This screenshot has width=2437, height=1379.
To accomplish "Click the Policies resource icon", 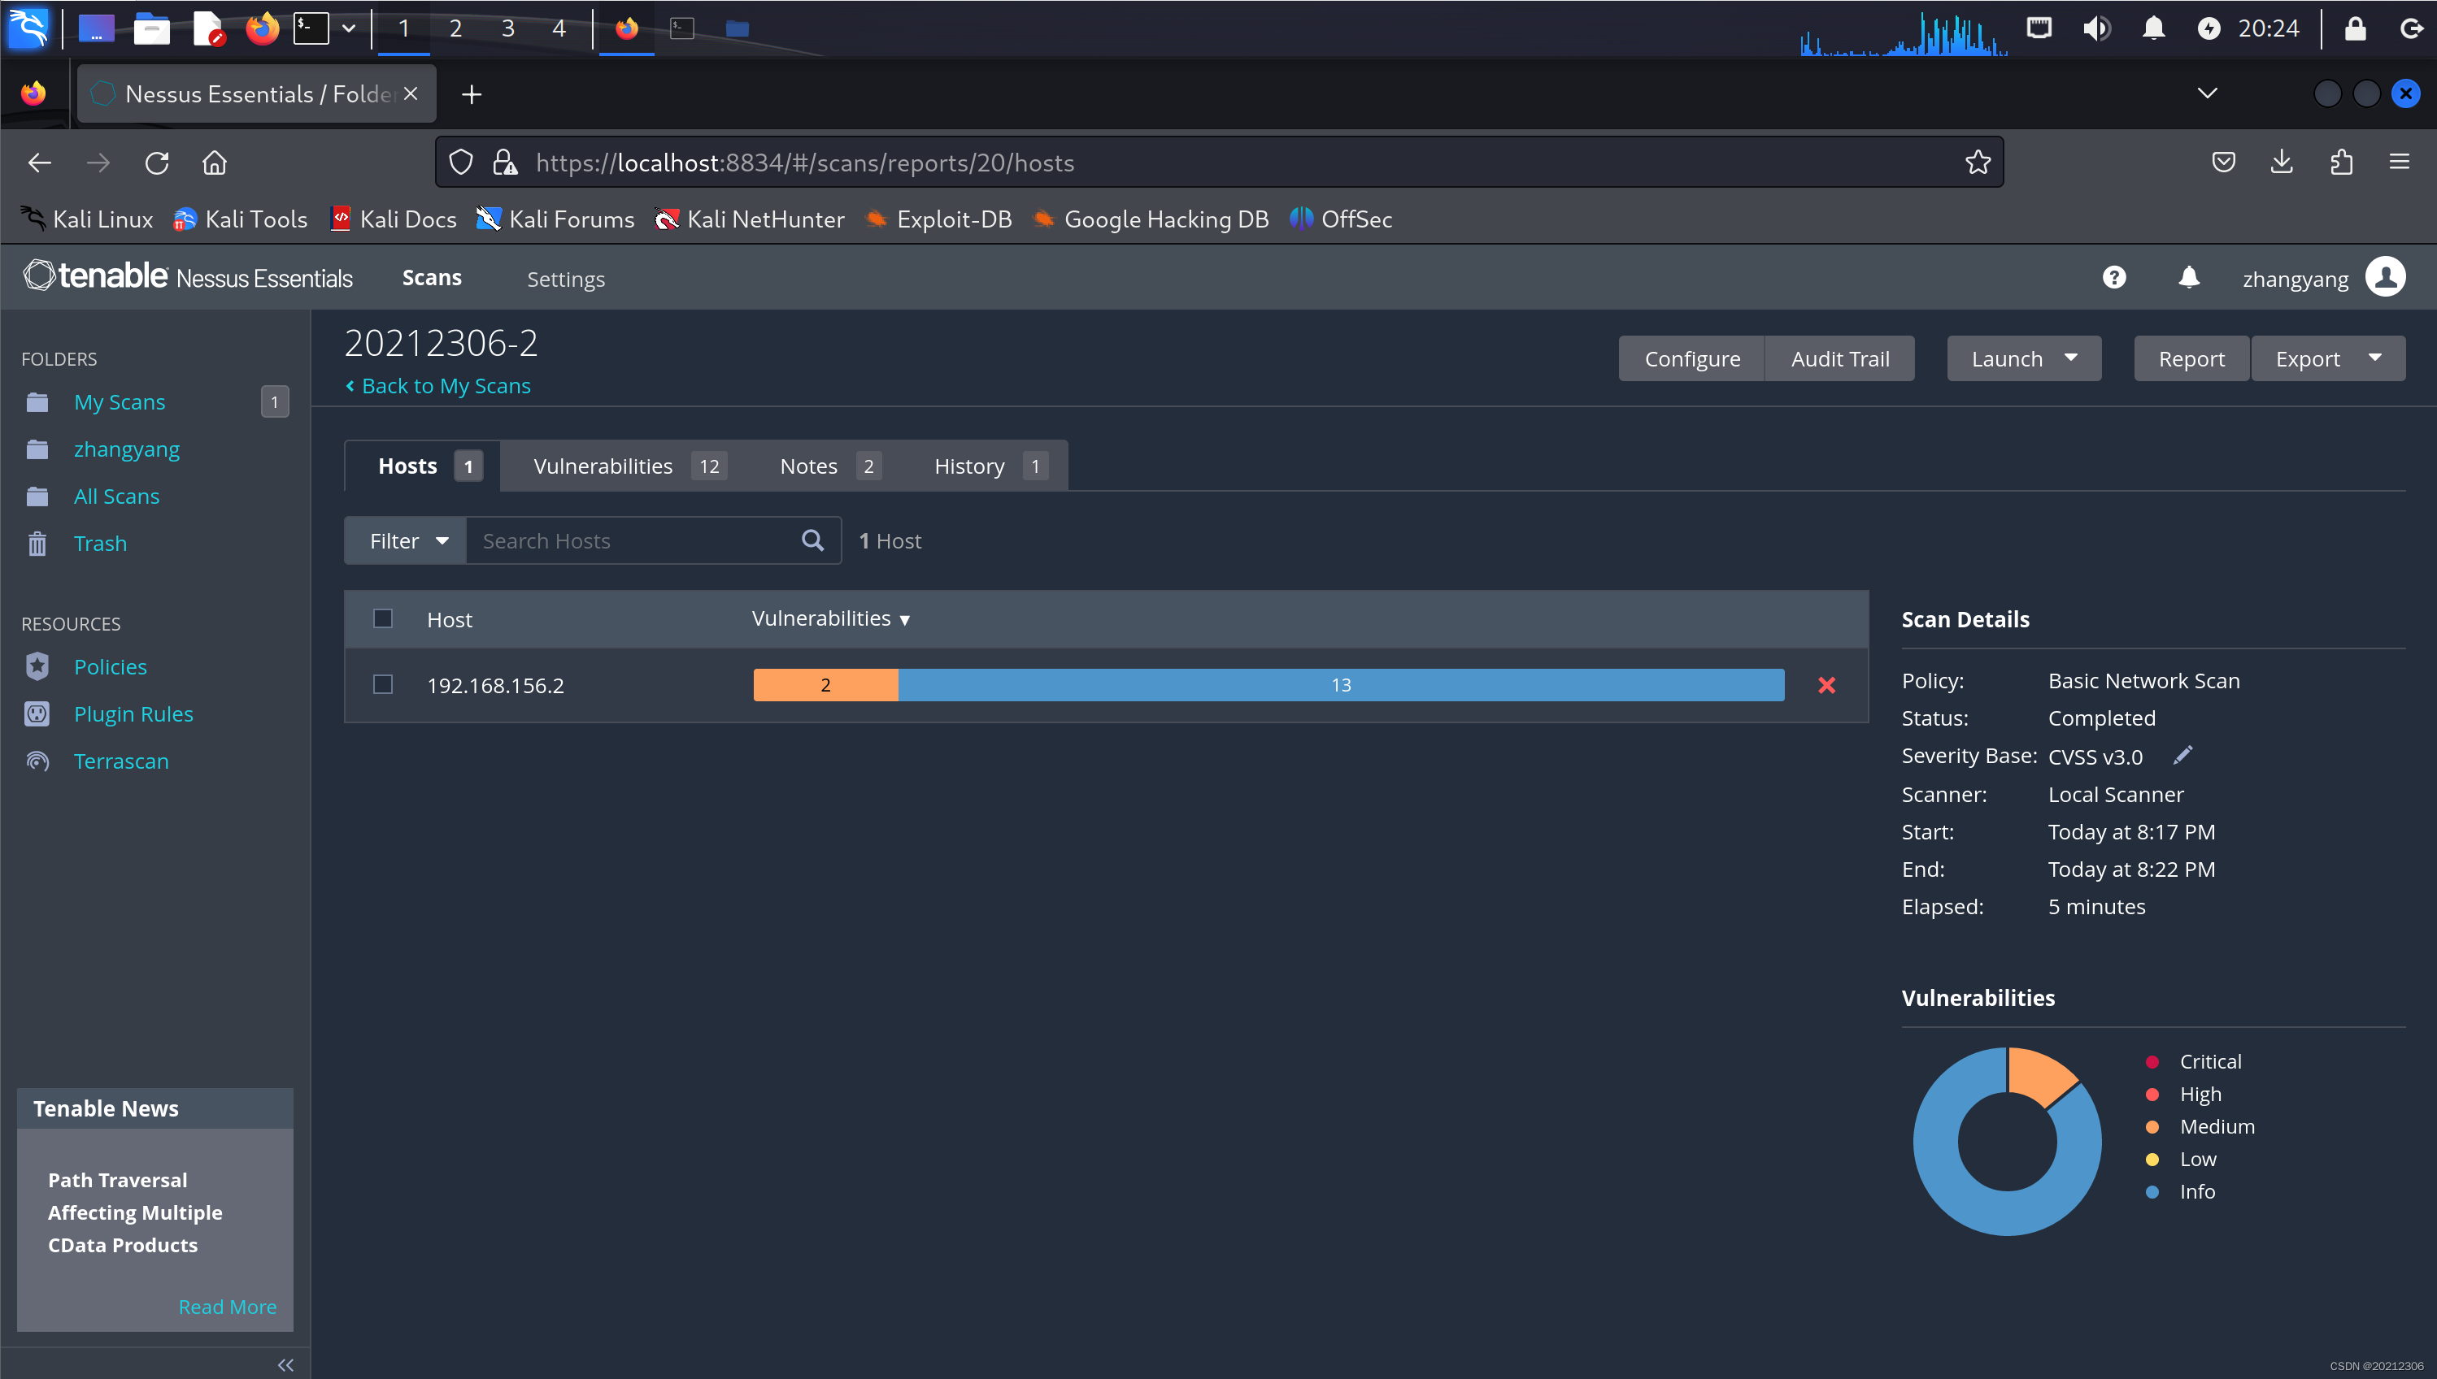I will pyautogui.click(x=38, y=665).
